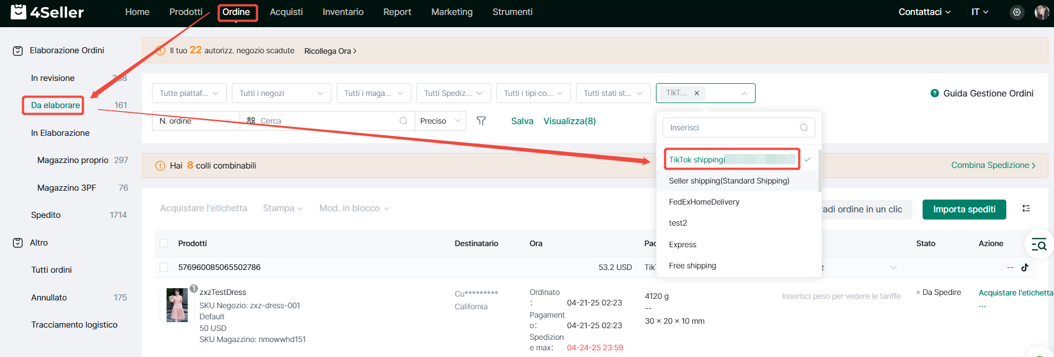Remove the TikT... filter tag
The width and height of the screenshot is (1054, 357).
click(x=696, y=93)
